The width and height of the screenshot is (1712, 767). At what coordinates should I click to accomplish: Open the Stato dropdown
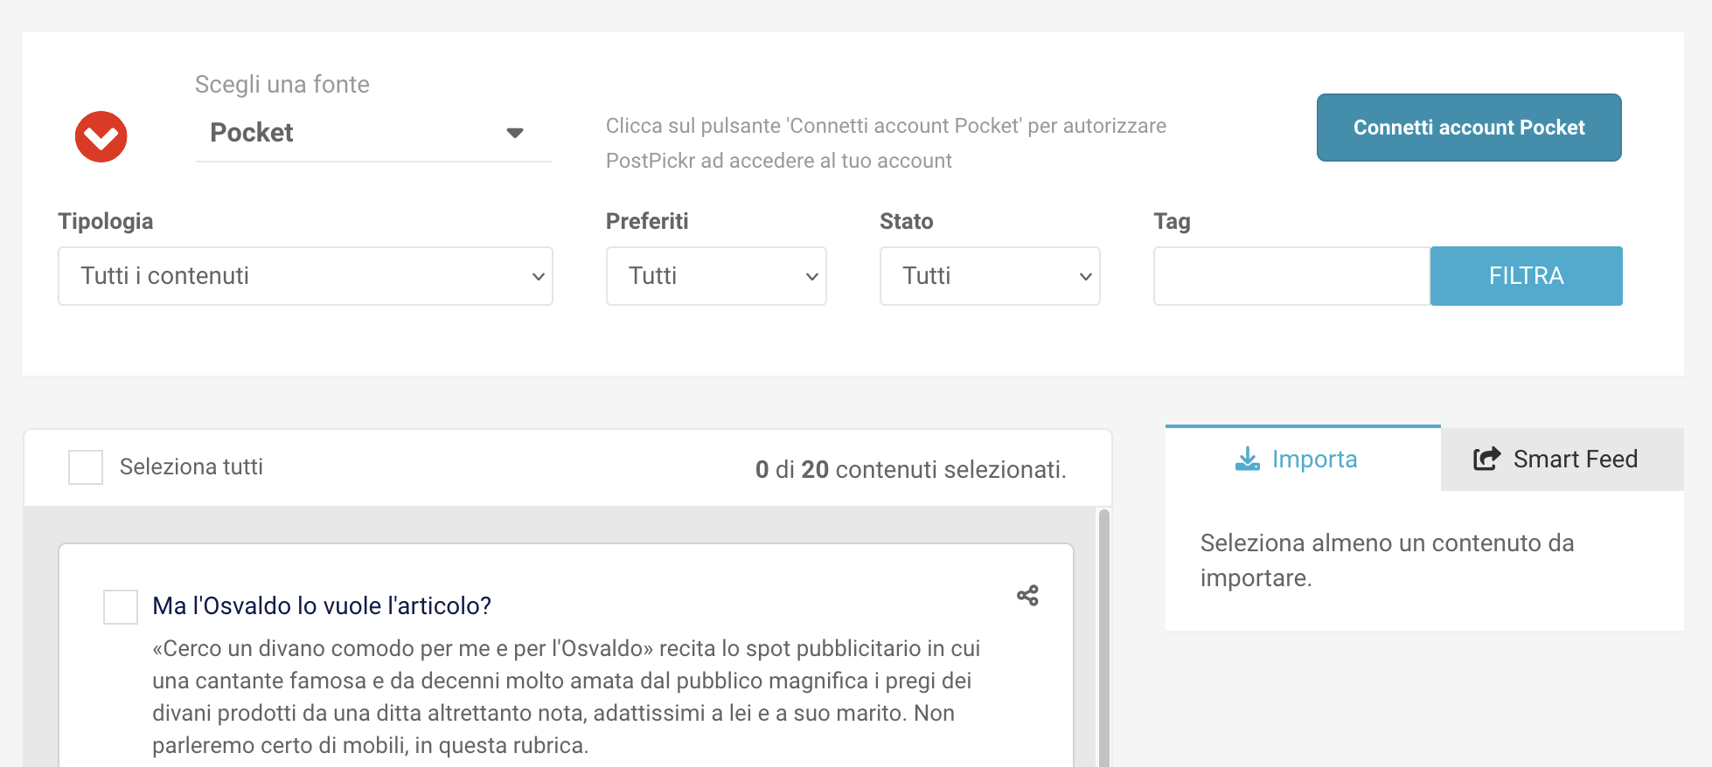pyautogui.click(x=989, y=276)
